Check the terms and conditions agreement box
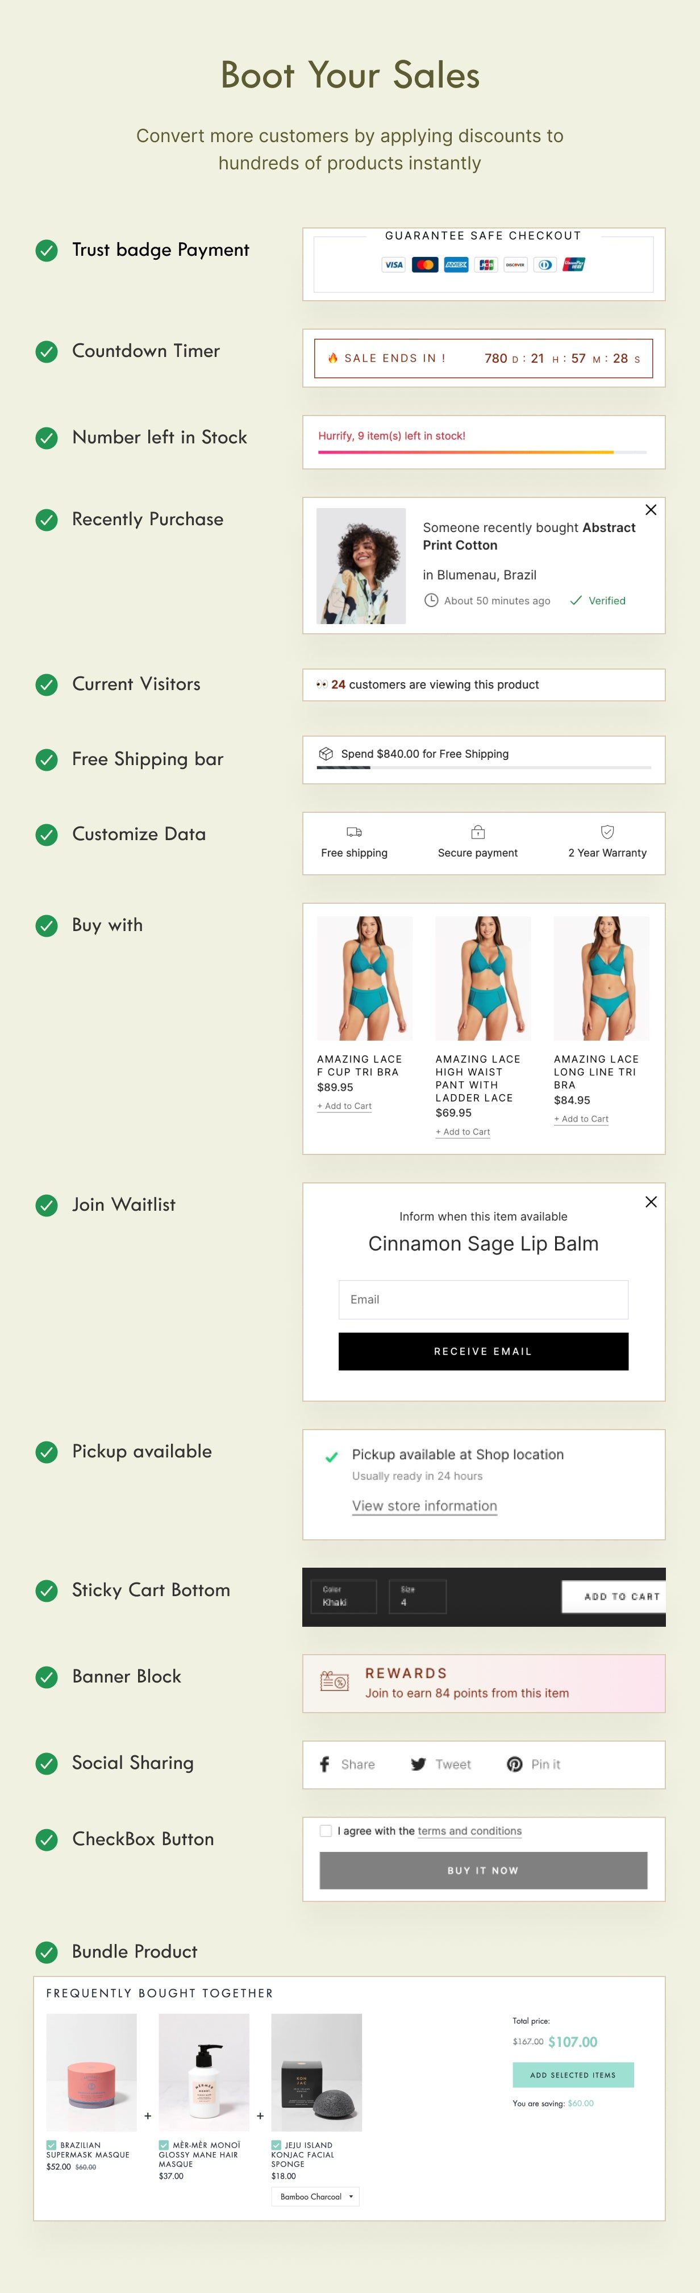 (x=326, y=1831)
